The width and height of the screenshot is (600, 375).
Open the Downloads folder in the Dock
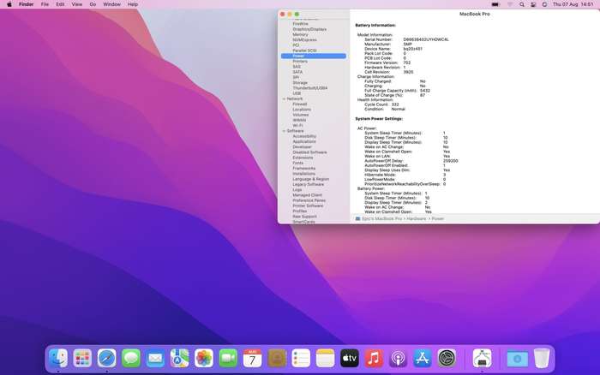(x=518, y=359)
